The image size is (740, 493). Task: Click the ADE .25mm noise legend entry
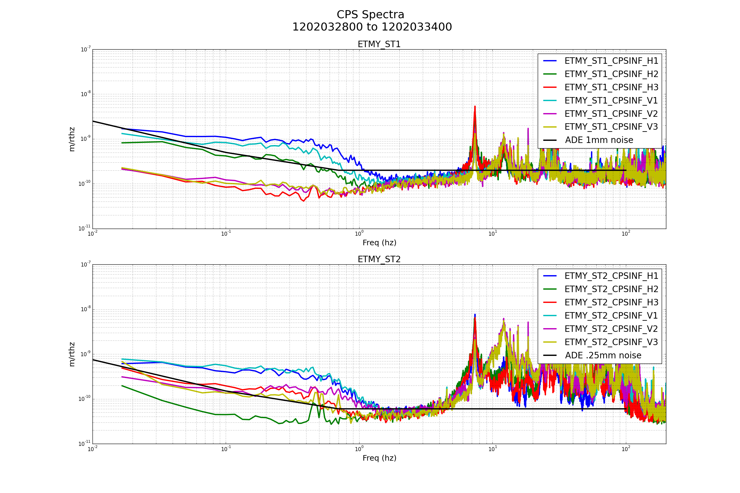click(x=603, y=356)
